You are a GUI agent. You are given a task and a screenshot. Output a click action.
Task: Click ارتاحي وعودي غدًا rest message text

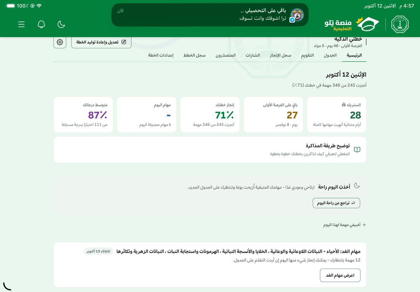251,187
